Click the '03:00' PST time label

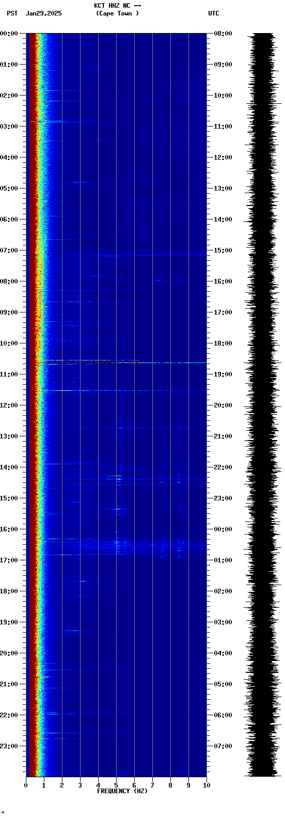[x=9, y=127]
